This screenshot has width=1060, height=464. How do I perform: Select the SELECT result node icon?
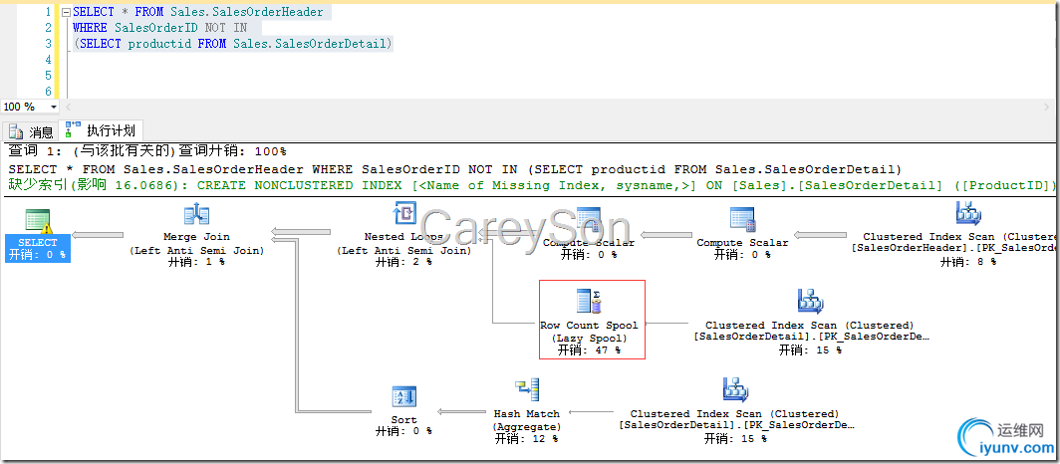tap(38, 221)
